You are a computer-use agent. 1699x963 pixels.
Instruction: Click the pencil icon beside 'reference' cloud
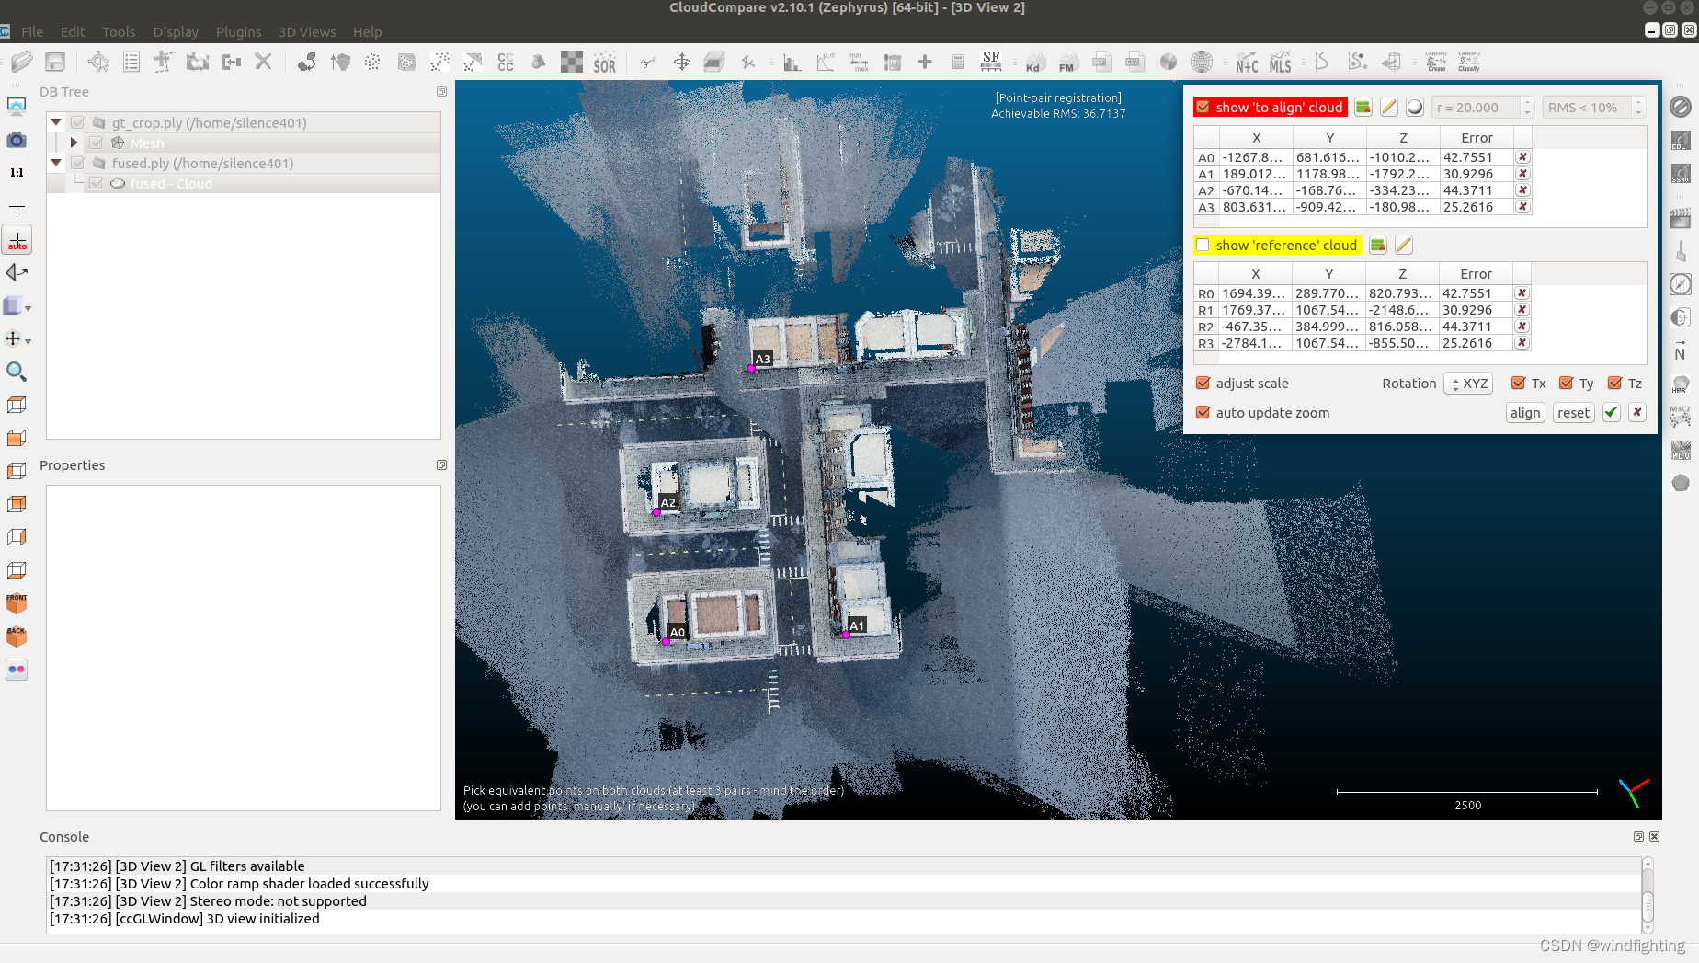(1404, 245)
